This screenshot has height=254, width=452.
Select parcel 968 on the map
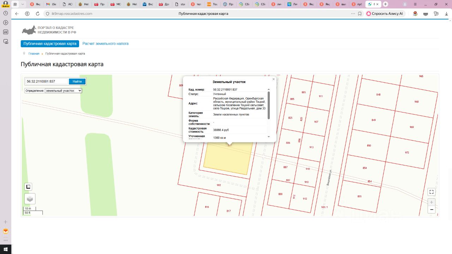(417, 102)
